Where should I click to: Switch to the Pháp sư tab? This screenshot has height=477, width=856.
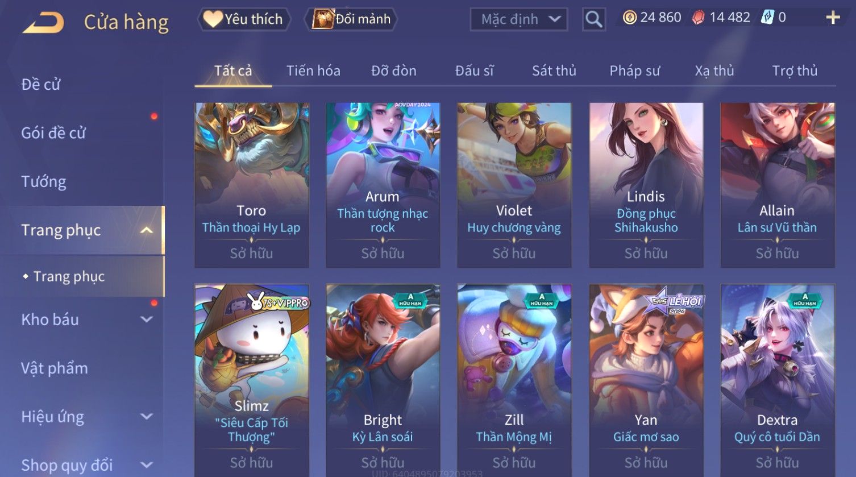click(635, 70)
